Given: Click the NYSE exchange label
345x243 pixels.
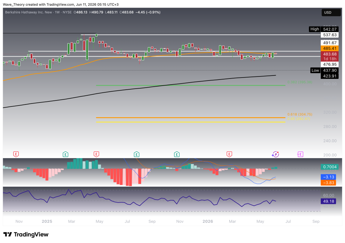Looking at the screenshot, I should [67, 12].
